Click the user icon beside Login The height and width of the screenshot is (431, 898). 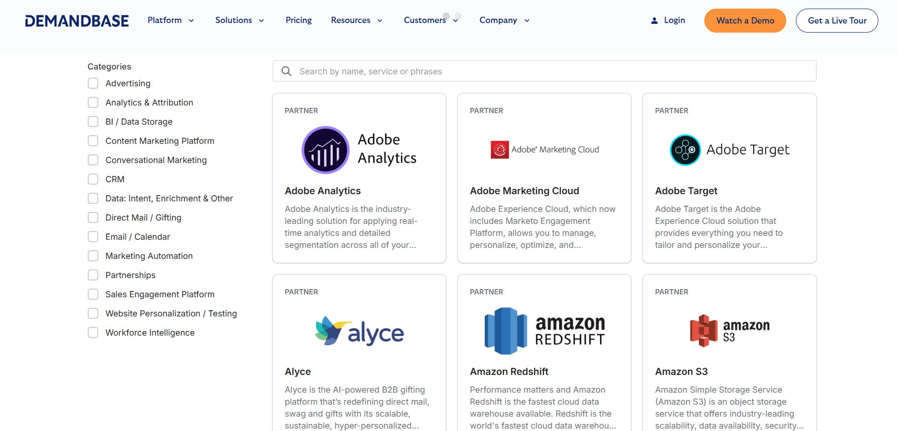click(654, 21)
